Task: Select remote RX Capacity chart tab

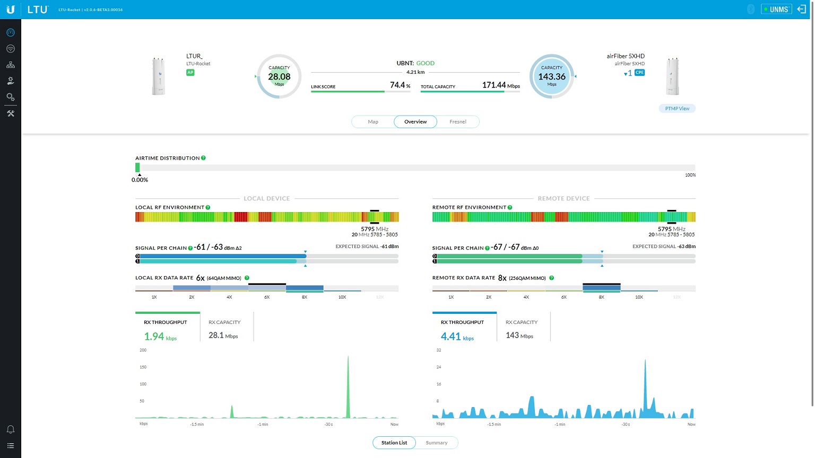Action: tap(524, 327)
